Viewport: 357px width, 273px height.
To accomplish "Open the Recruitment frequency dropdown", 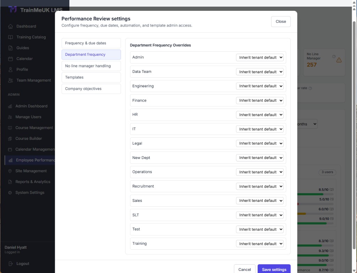I will point(260,187).
